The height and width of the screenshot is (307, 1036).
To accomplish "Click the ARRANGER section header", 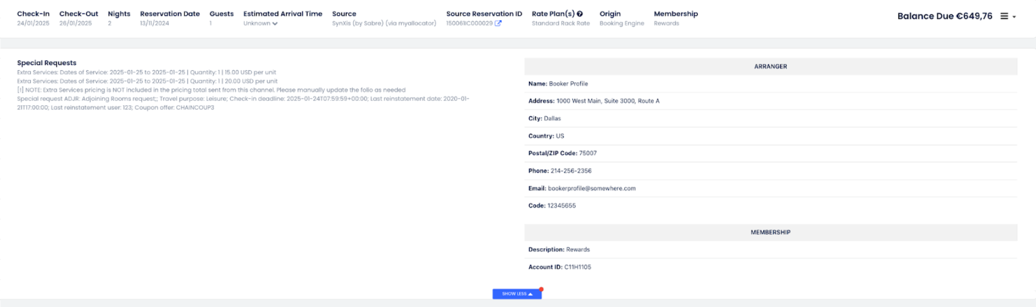I will [x=770, y=66].
